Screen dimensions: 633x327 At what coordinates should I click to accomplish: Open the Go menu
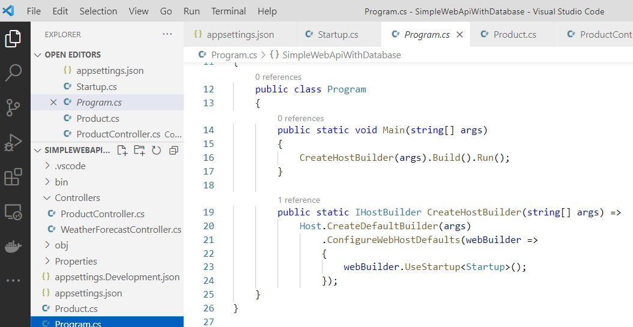click(x=166, y=11)
